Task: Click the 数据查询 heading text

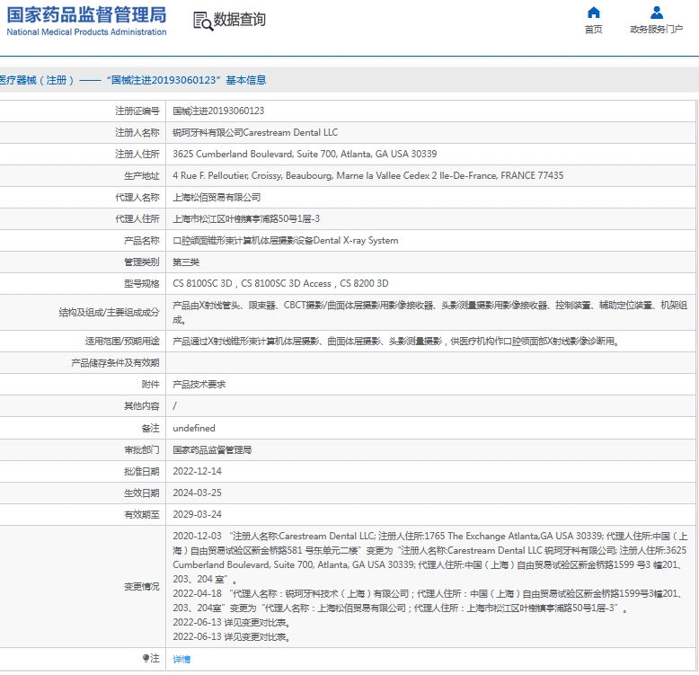Action: 239,20
